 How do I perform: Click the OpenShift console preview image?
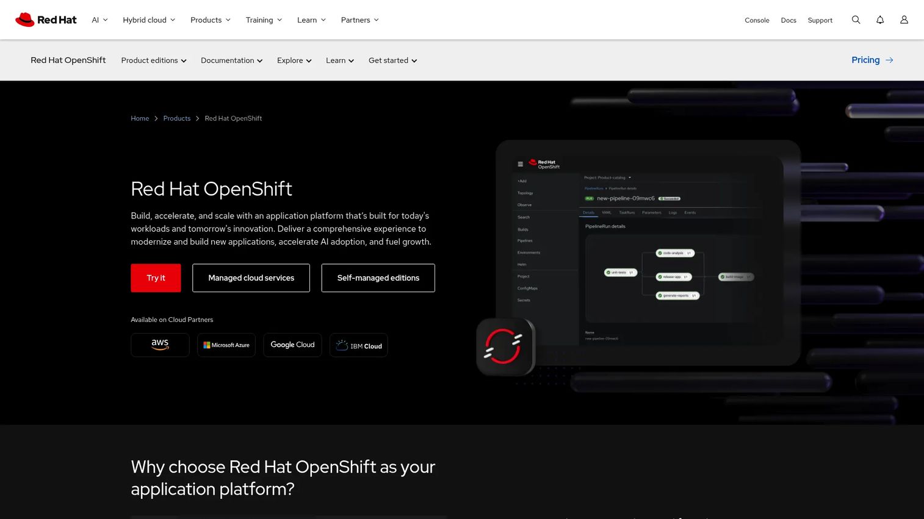648,252
